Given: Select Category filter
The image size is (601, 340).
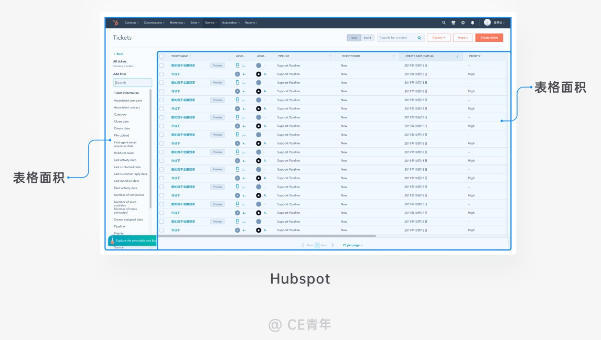Looking at the screenshot, I should point(120,115).
